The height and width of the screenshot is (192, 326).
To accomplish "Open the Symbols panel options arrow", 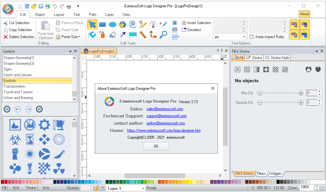I will (70, 51).
